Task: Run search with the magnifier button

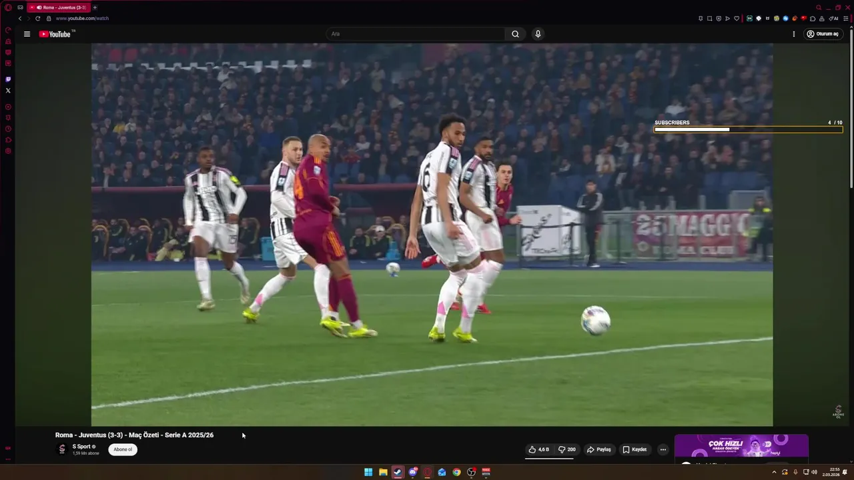Action: [515, 34]
